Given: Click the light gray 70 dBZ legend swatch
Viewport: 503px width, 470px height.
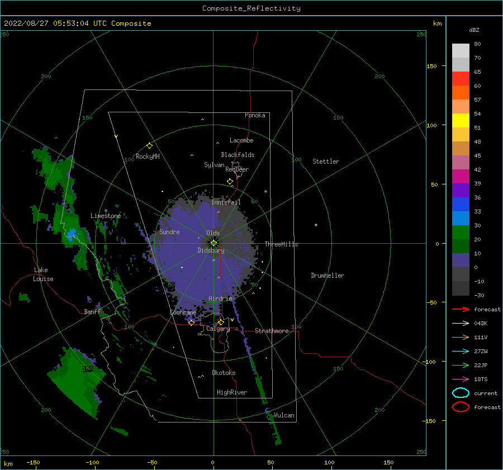Looking at the screenshot, I should coord(461,51).
